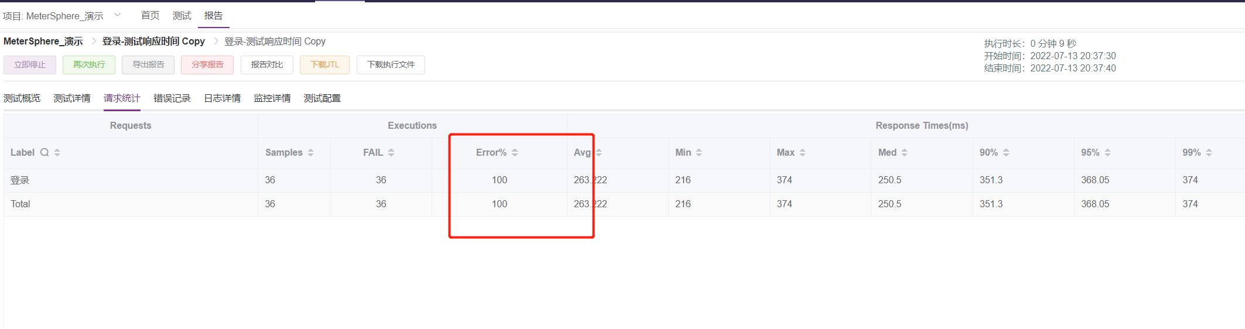Image resolution: width=1245 pixels, height=329 pixels.
Task: Sort by 99% column arrows
Action: click(1209, 152)
